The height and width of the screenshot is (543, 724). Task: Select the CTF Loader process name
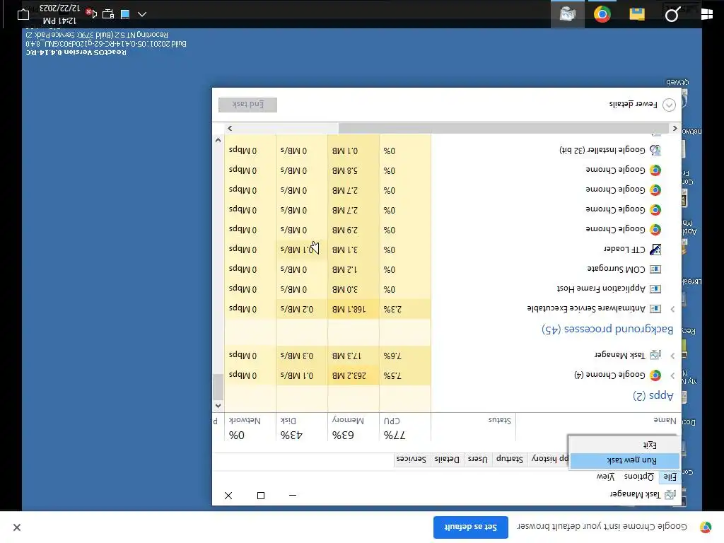pyautogui.click(x=624, y=250)
